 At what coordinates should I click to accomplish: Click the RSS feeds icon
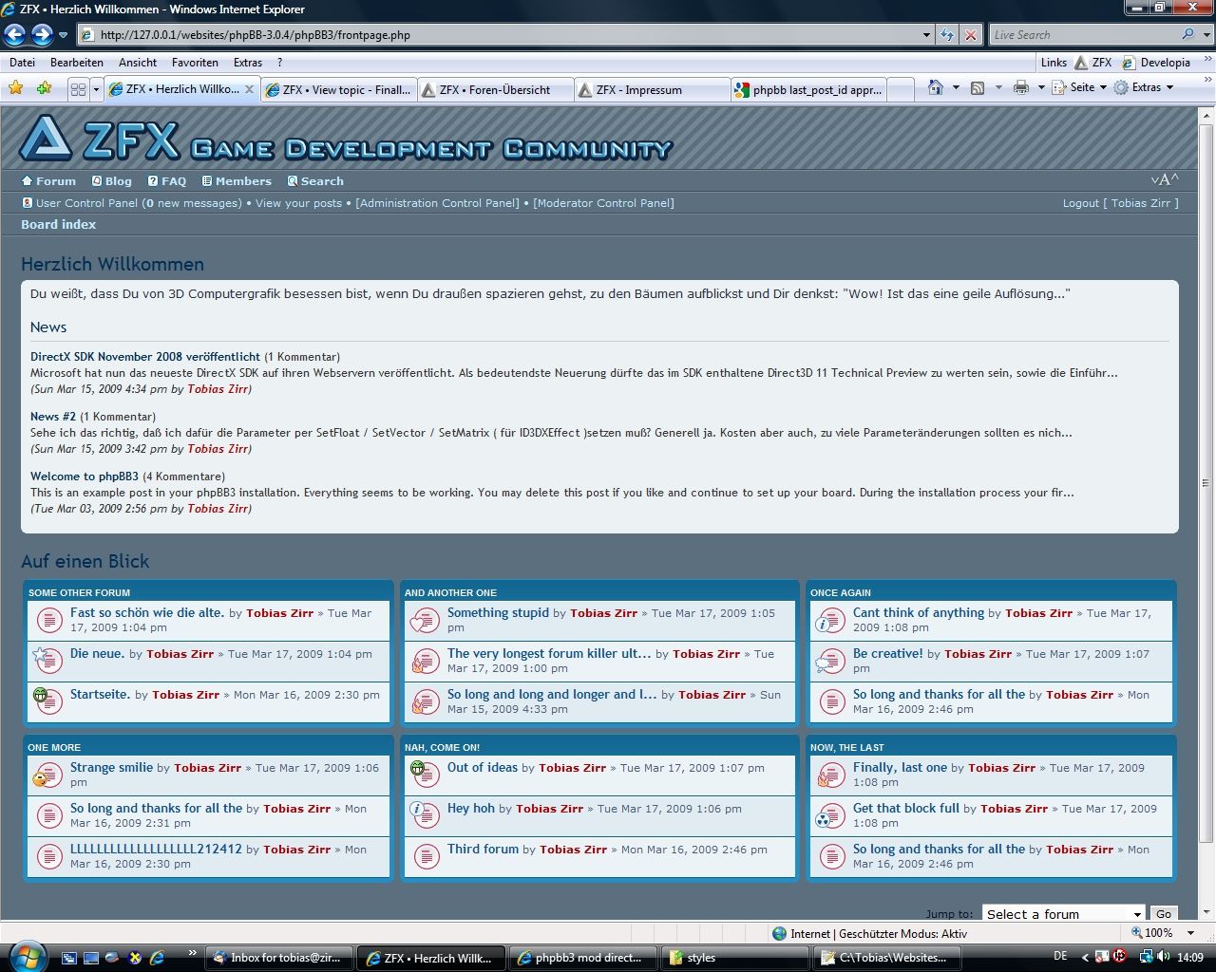click(978, 87)
